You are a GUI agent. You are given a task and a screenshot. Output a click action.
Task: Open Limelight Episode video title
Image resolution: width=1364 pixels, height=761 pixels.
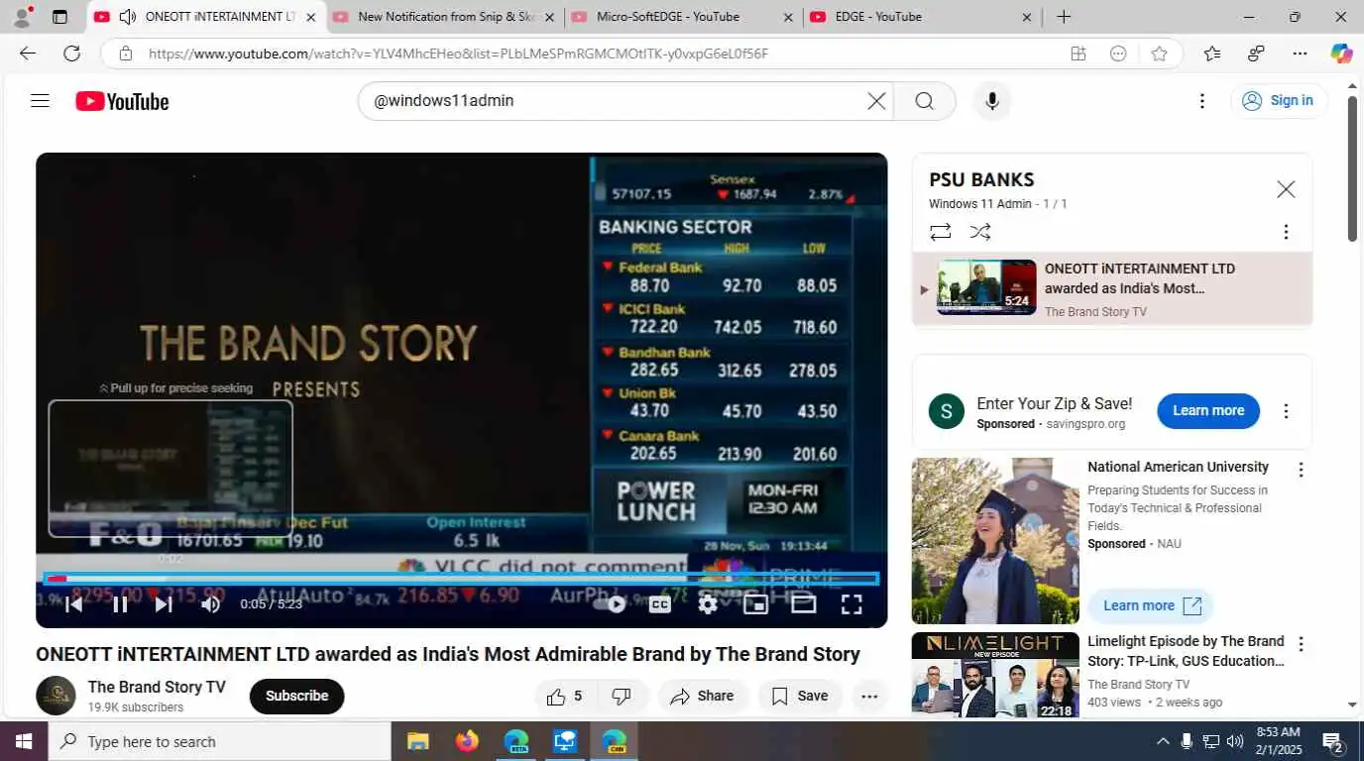(1186, 651)
